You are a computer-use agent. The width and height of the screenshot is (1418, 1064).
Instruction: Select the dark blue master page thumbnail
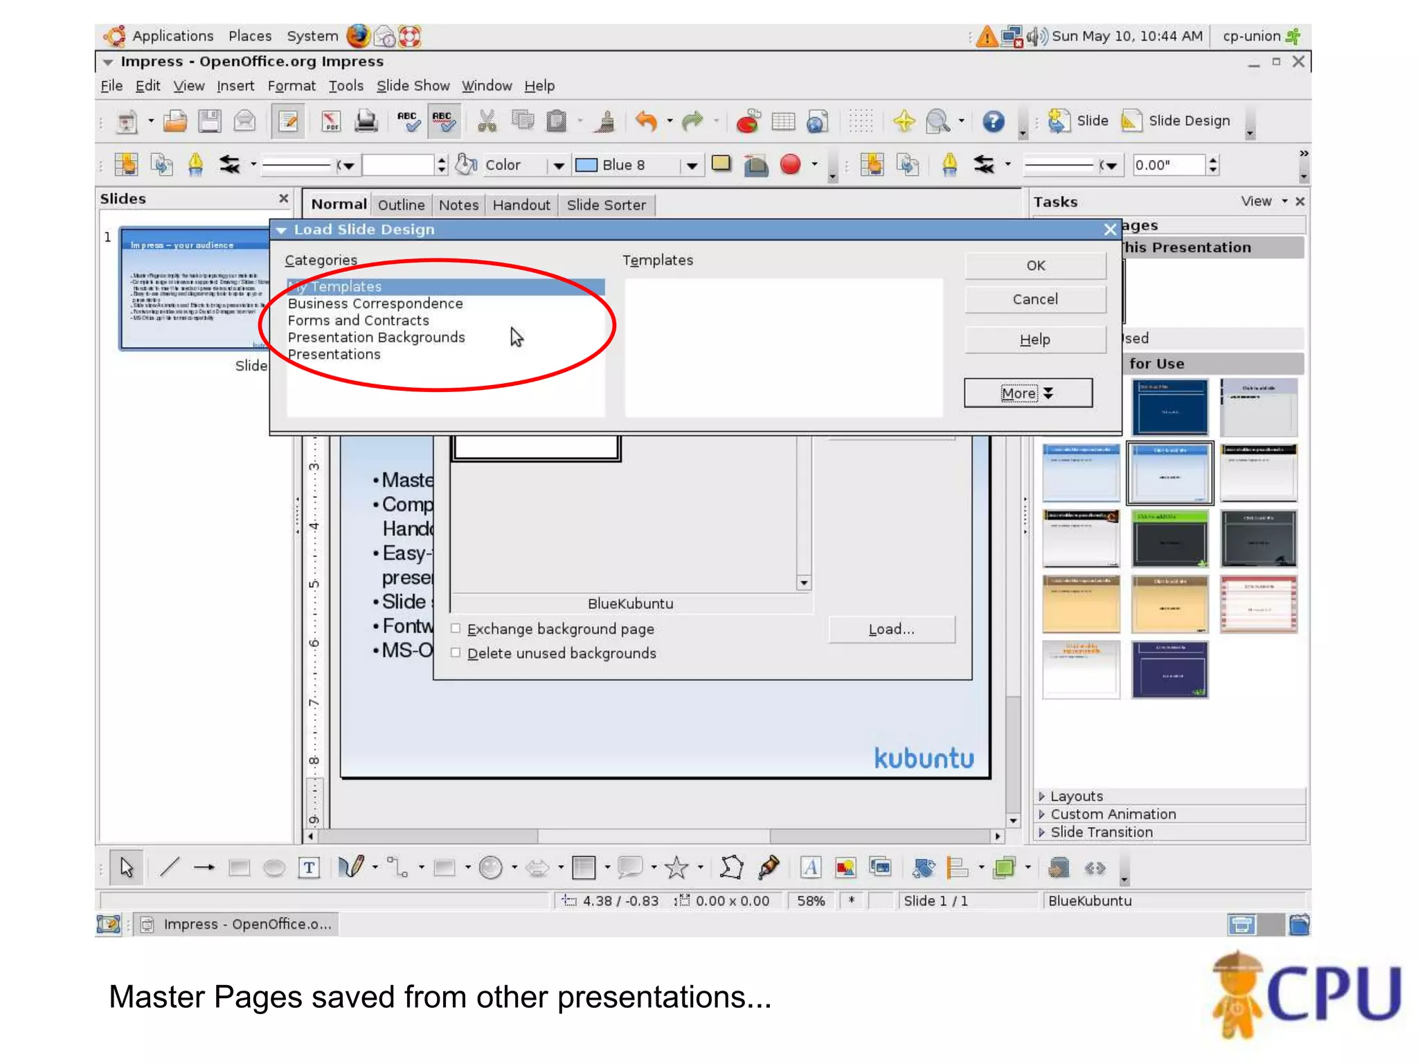point(1169,407)
